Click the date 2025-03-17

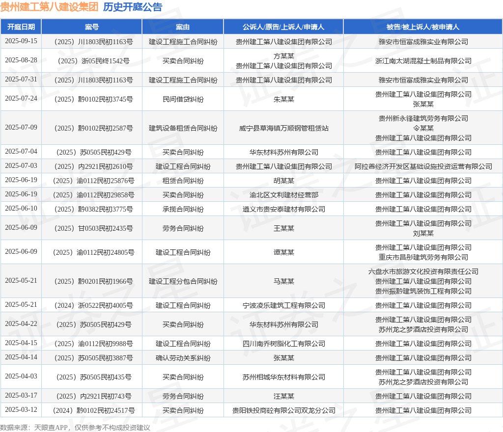click(x=21, y=396)
